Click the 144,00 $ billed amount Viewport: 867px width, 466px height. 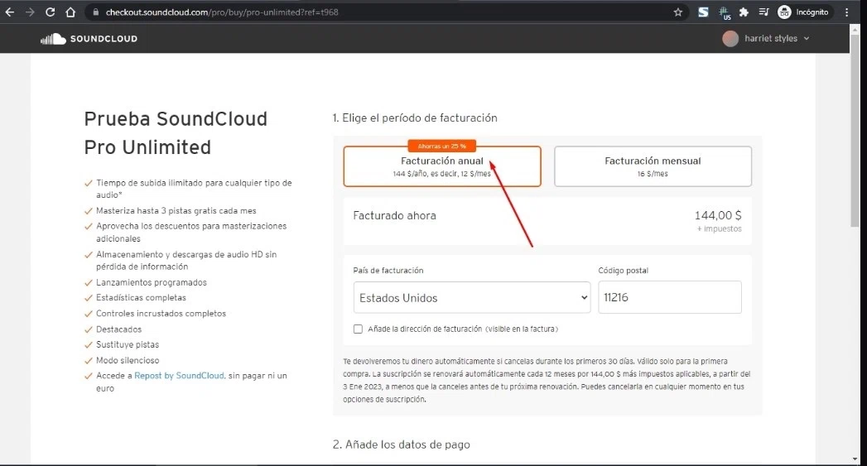[718, 215]
